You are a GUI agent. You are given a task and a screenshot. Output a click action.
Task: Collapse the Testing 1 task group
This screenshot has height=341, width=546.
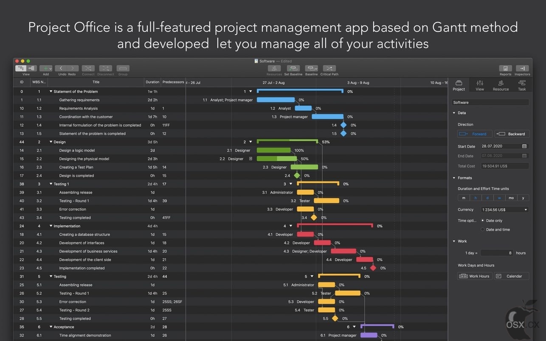coord(51,184)
